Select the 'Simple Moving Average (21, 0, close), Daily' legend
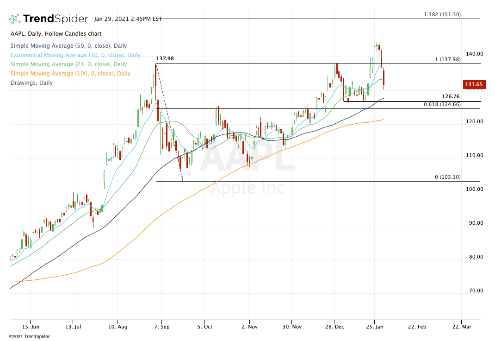The height and width of the screenshot is (341, 495). pyautogui.click(x=69, y=64)
